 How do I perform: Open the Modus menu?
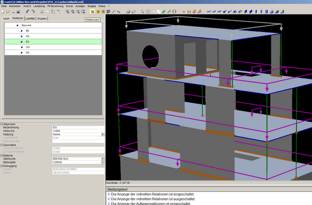[x=102, y=6]
